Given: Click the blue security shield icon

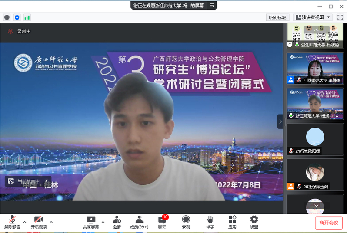Looking at the screenshot, I should (17, 17).
